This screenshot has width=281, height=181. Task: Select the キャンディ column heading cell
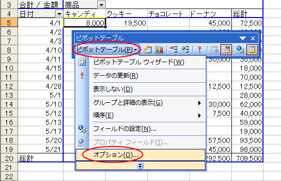pos(85,14)
